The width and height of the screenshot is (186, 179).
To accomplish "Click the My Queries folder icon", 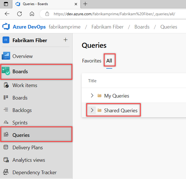I will click(100, 96).
